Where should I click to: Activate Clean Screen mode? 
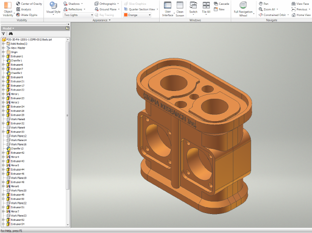(x=180, y=9)
